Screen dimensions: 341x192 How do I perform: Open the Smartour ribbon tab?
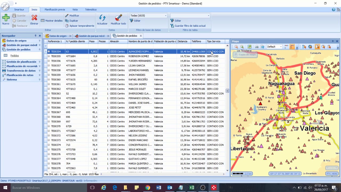tap(19, 10)
